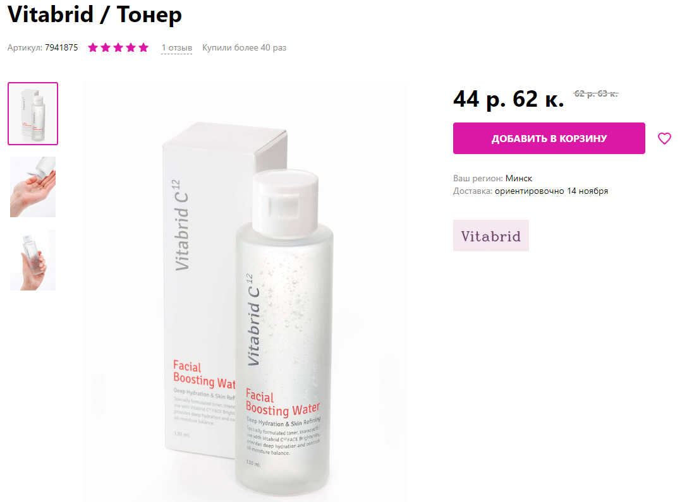
Task: Select thumbnail of hand holding bottle
Action: click(x=33, y=260)
